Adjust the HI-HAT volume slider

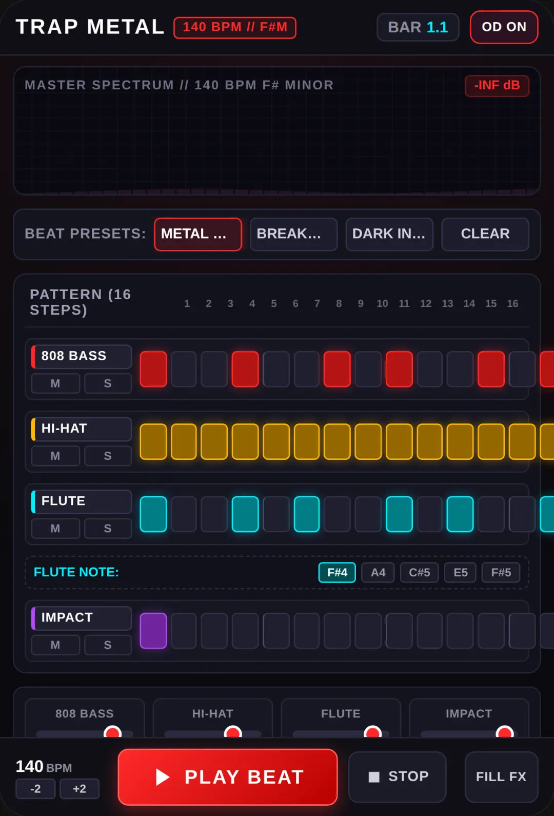pos(213,733)
